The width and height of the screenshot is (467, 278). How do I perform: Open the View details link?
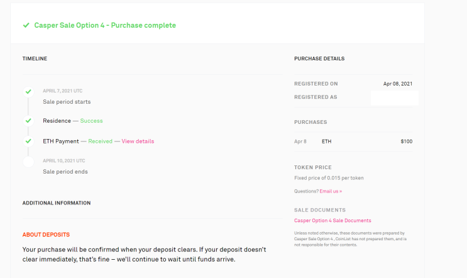tap(138, 142)
